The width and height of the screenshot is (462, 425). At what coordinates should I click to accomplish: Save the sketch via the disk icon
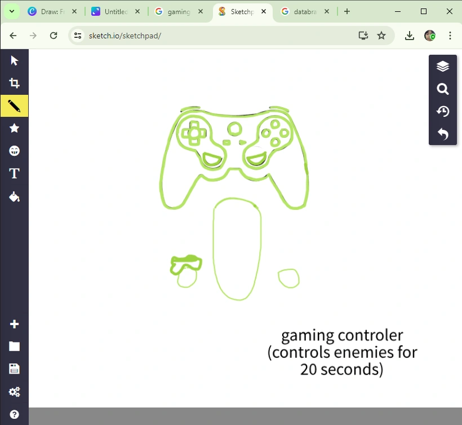(x=14, y=369)
